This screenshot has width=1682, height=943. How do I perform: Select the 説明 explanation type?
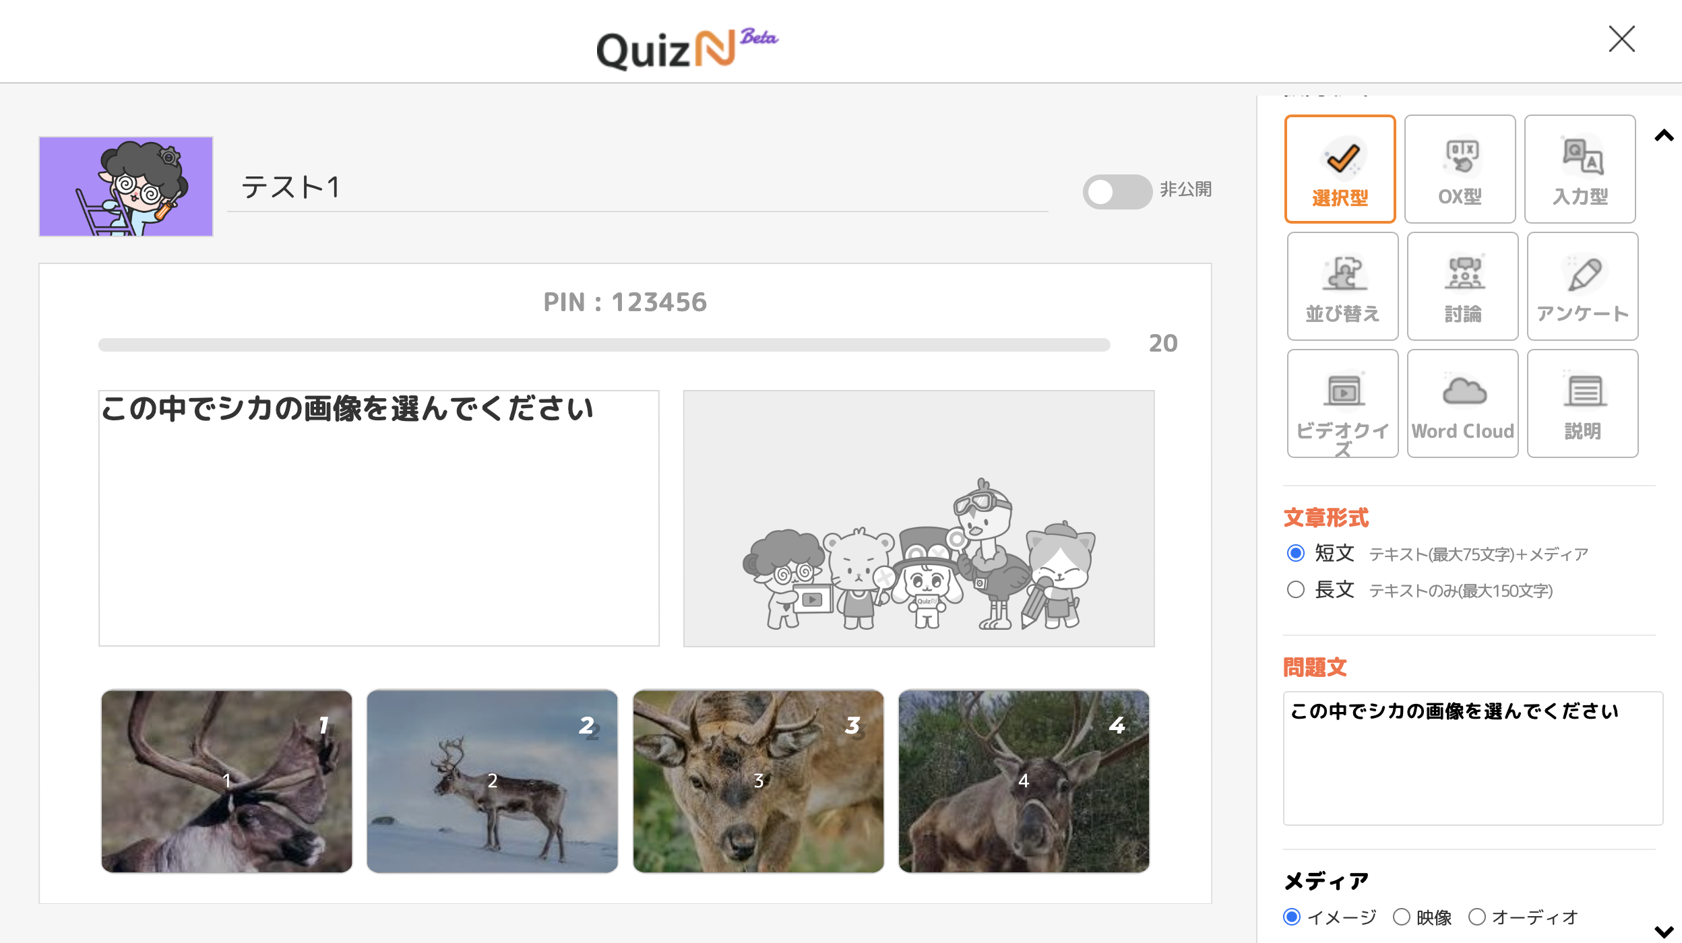pos(1583,403)
